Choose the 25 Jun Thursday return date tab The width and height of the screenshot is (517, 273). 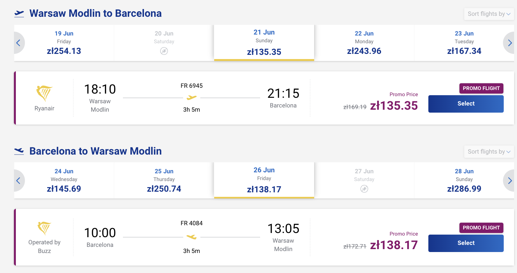(x=164, y=180)
